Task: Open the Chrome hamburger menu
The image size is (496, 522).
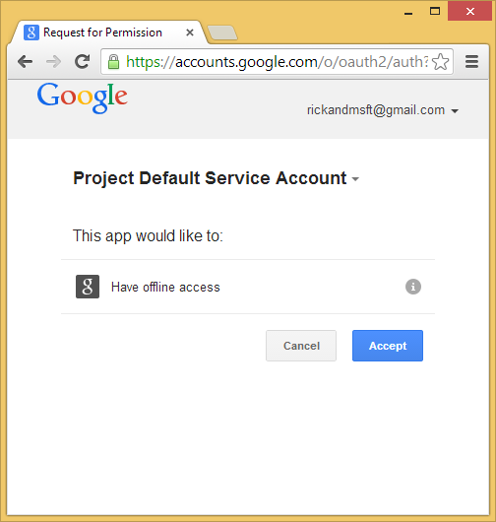Action: tap(471, 62)
